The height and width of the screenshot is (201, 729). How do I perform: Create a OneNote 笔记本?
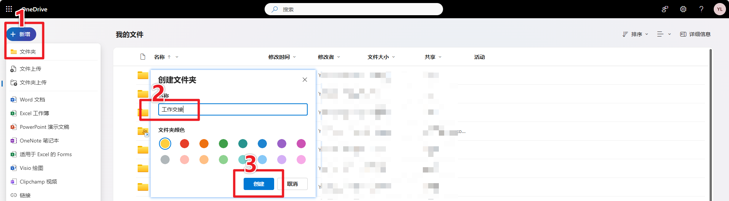click(39, 141)
